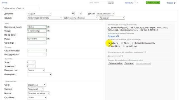Screen dimensions: 179x100
Task: Open Материал стен dropdown showing Панель
Action: point(36,70)
